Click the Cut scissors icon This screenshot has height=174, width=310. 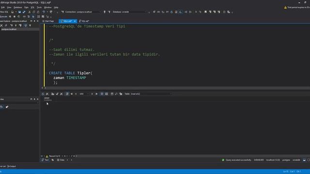click(30, 12)
